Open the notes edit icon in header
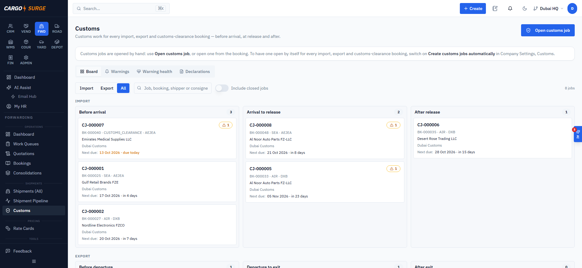The width and height of the screenshot is (582, 268). point(495,8)
